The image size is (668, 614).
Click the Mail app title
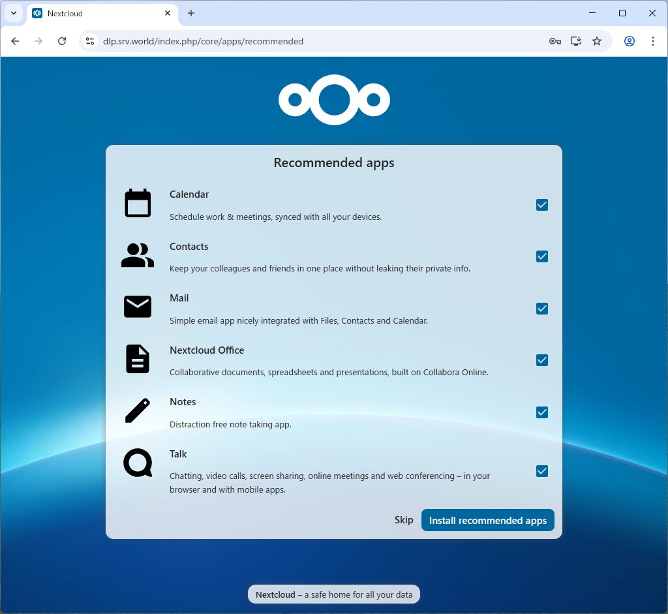click(x=179, y=298)
